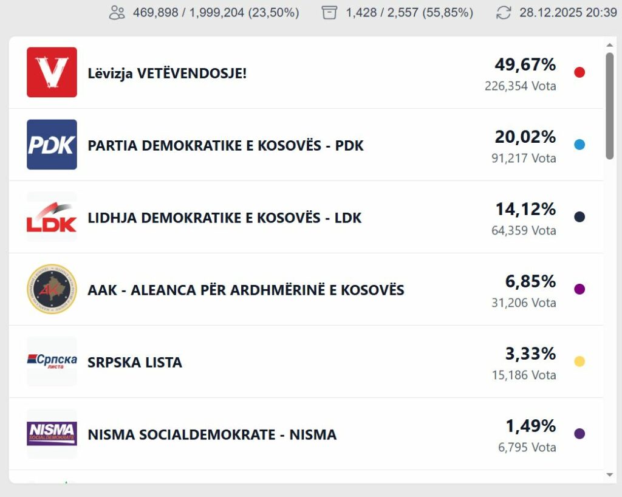Click the yellow Srpska Lista color dot
This screenshot has height=497, width=622.
579,362
